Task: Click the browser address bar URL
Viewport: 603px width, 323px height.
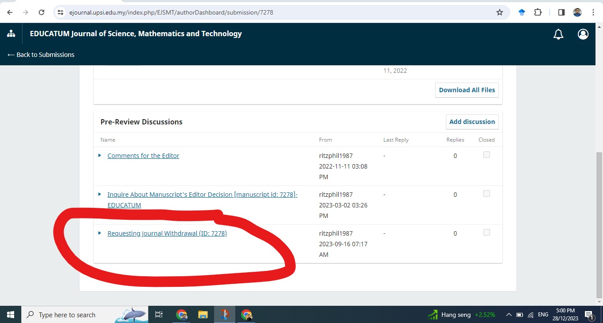Action: (x=171, y=12)
